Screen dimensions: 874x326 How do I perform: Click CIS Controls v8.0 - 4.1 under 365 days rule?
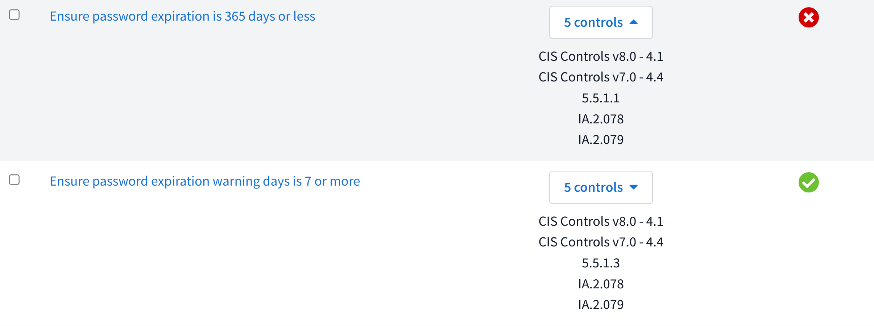601,56
